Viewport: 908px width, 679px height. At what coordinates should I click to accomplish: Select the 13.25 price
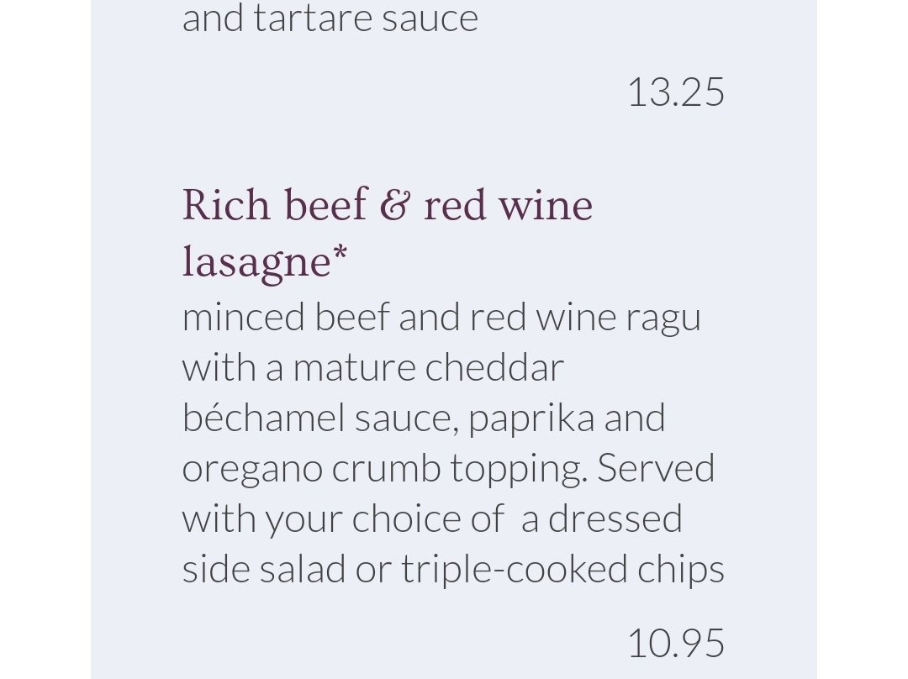pos(676,92)
